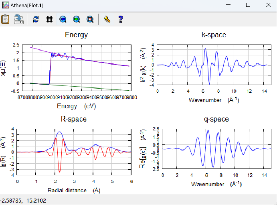277x205 pixels.
Task: Apply the next zoom settings
Action: [77, 19]
